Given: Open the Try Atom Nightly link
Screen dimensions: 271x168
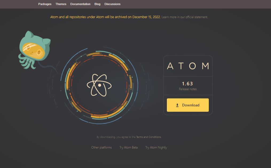Looking at the screenshot, I should coord(156,147).
